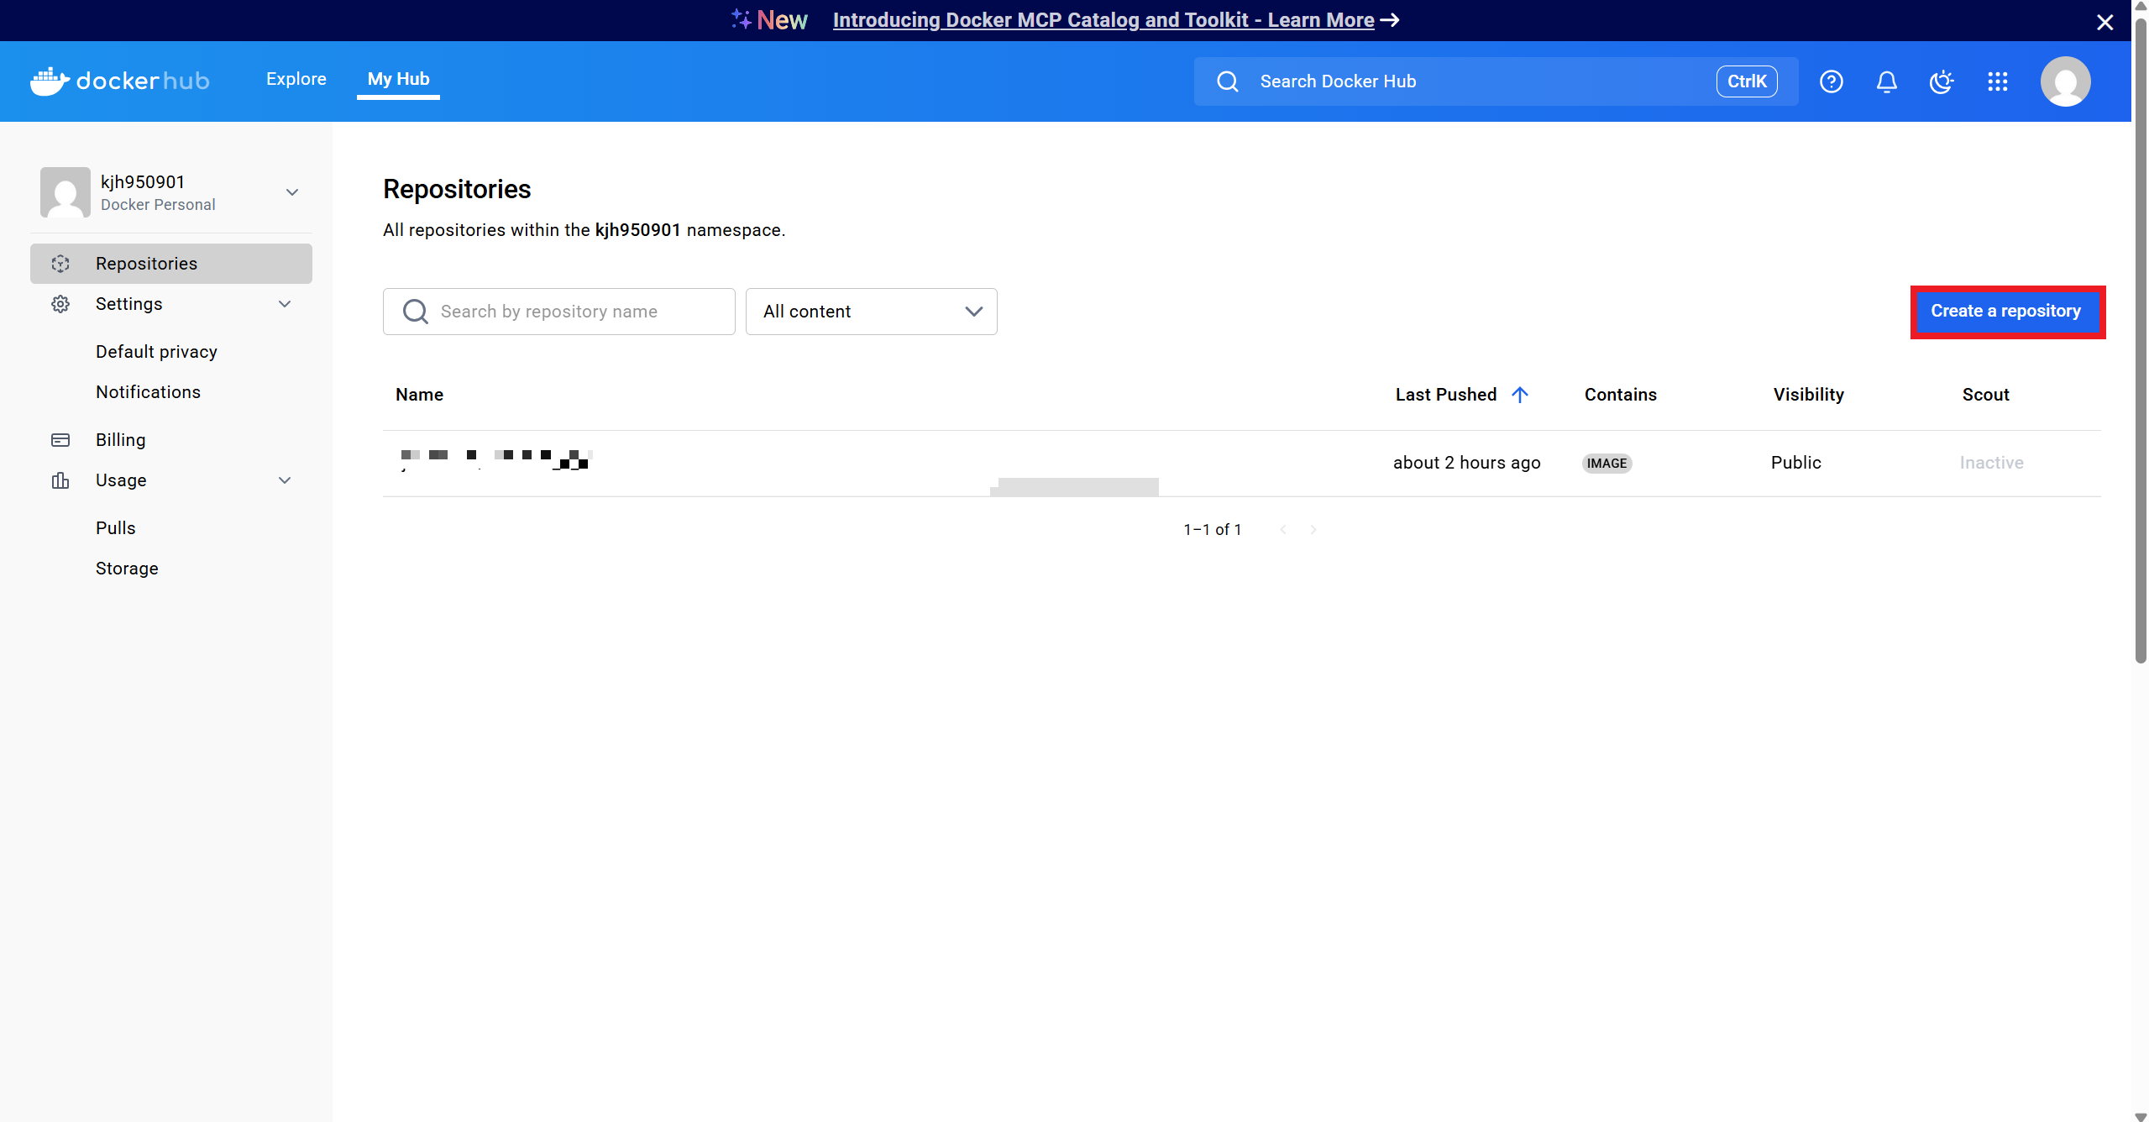This screenshot has height=1122, width=2149.
Task: Open the All content dropdown
Action: (871, 312)
